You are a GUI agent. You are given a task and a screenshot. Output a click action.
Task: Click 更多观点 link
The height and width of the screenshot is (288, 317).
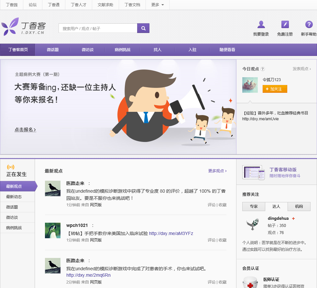pyautogui.click(x=217, y=171)
